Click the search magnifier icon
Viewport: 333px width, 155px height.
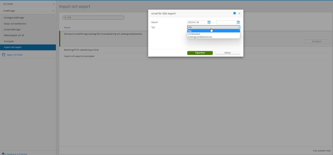65,17
